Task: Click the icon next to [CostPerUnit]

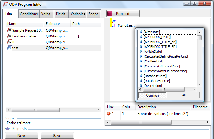Action: (x=141, y=61)
